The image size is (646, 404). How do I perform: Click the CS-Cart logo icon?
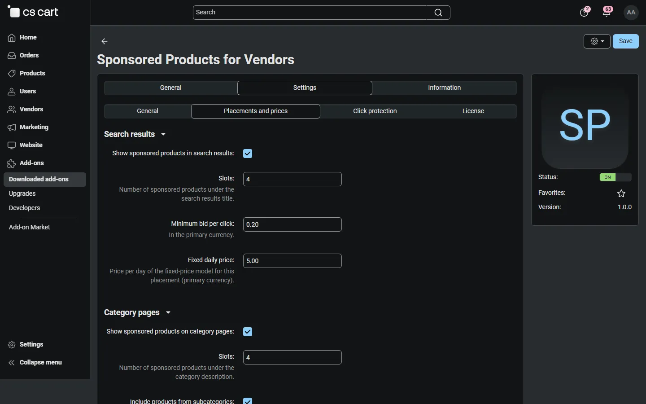tap(14, 12)
